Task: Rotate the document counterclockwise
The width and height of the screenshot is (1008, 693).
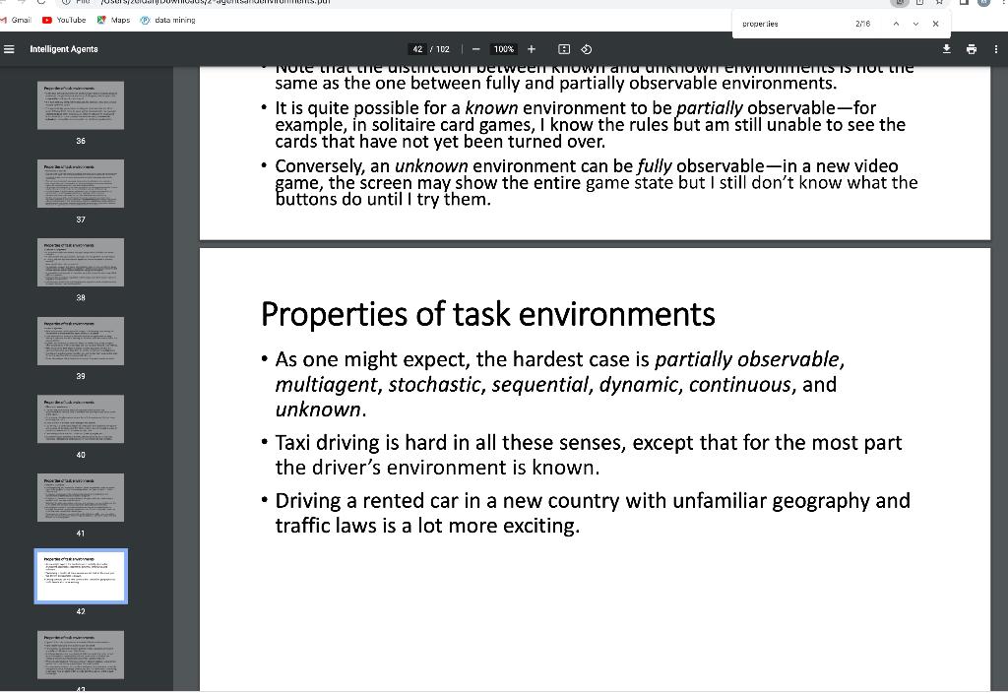Action: point(587,49)
